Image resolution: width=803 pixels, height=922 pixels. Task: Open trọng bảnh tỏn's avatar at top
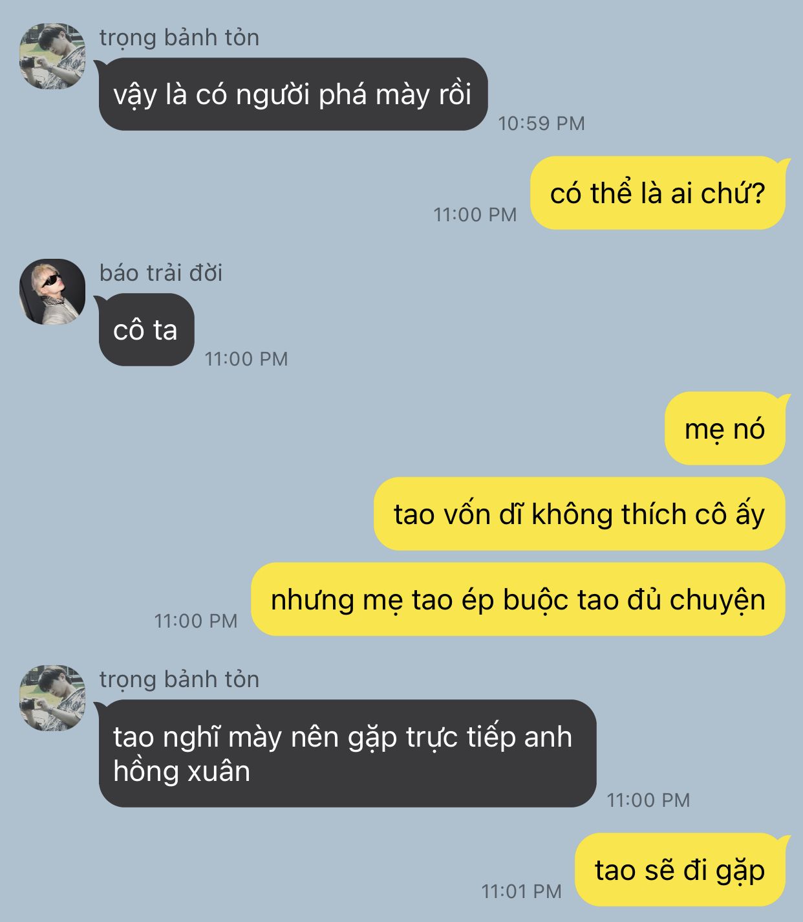[x=52, y=56]
